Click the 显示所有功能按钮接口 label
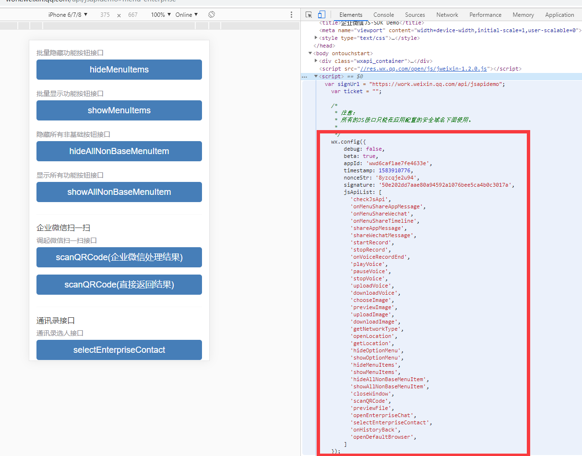582x456 pixels. pyautogui.click(x=70, y=175)
